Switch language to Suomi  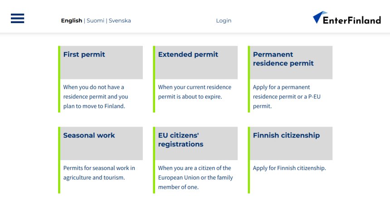95,20
